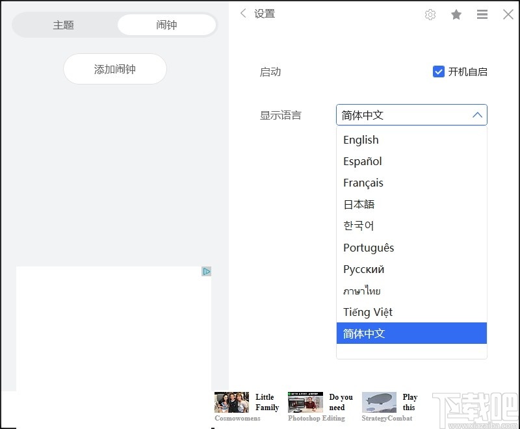Switch to the 闹钟 tab

point(166,25)
